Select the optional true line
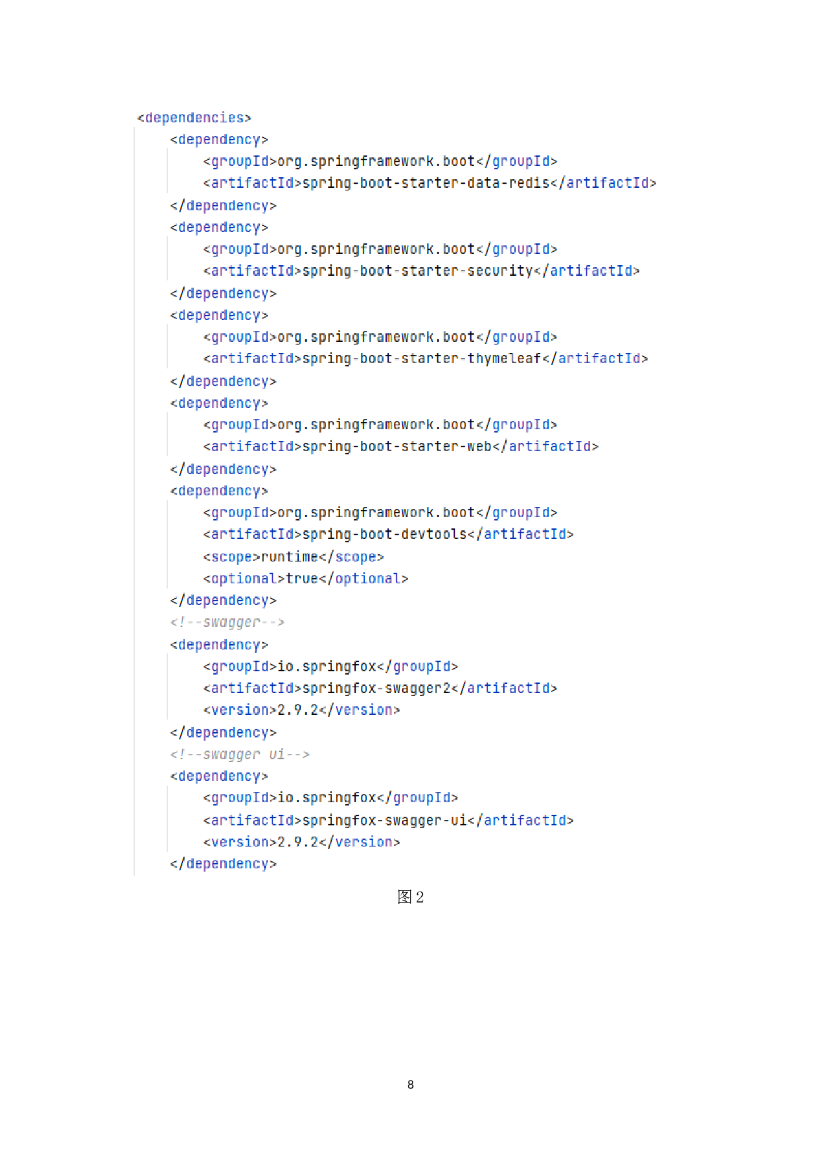The height and width of the screenshot is (1160, 820). 306,579
